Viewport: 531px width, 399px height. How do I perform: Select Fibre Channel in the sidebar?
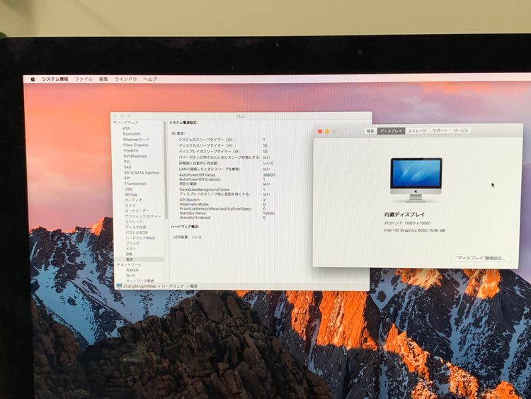point(136,145)
